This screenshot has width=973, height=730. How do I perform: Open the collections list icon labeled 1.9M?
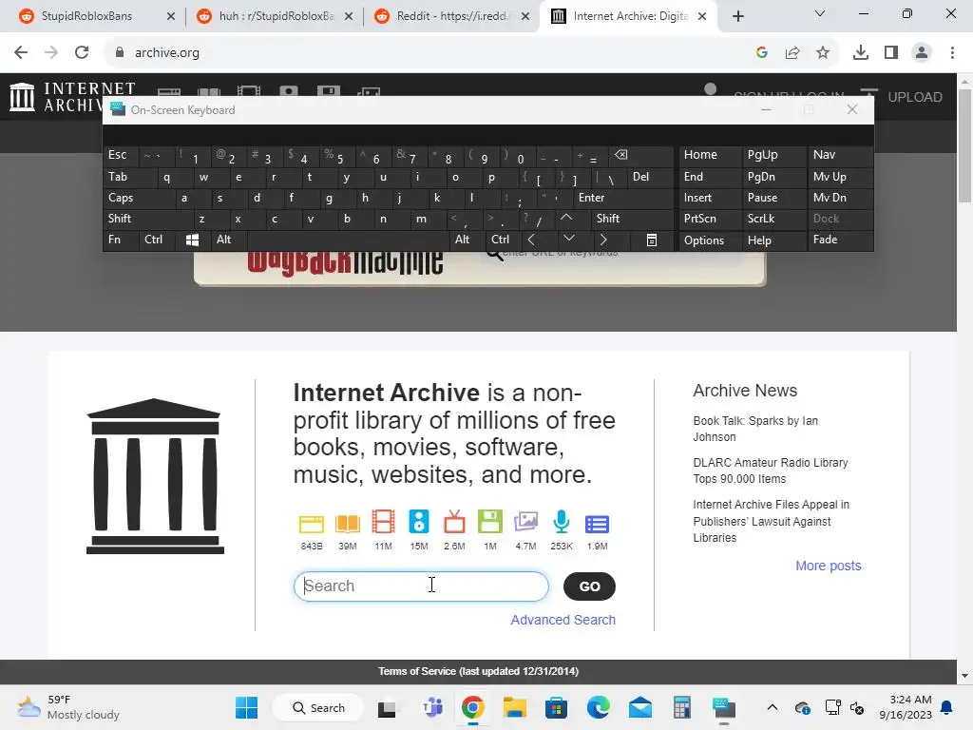tap(597, 524)
